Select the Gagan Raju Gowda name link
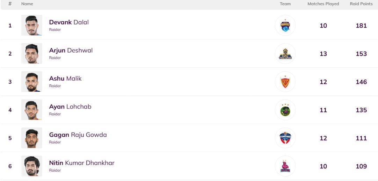 pos(78,135)
